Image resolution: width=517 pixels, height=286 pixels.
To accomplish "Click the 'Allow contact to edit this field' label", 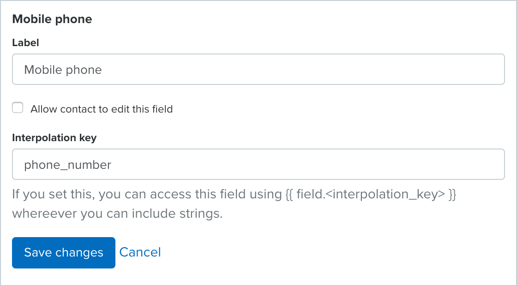I will tap(102, 109).
